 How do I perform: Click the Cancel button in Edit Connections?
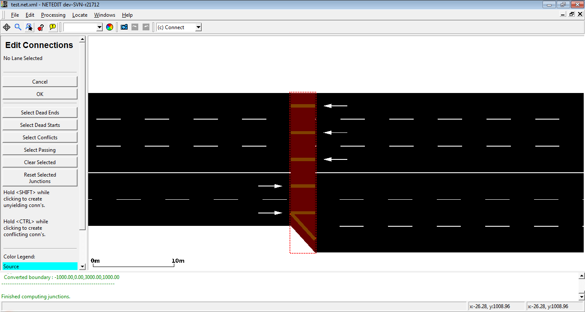click(x=40, y=82)
